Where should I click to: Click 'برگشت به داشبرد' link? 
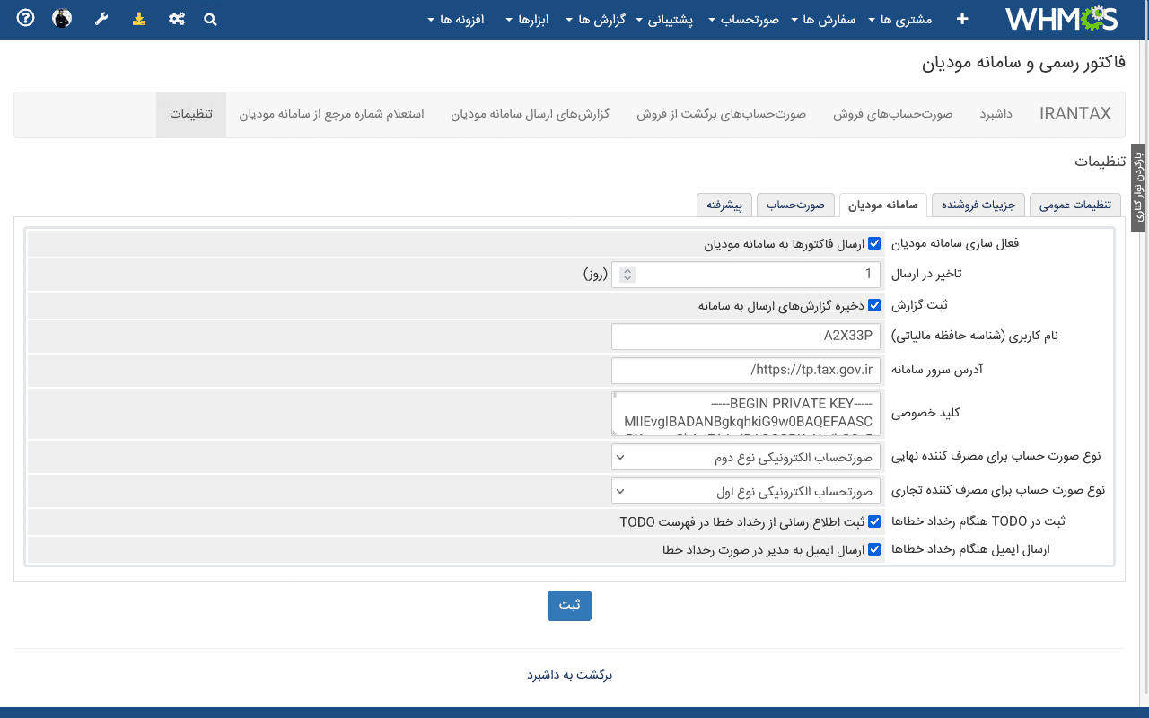(569, 675)
